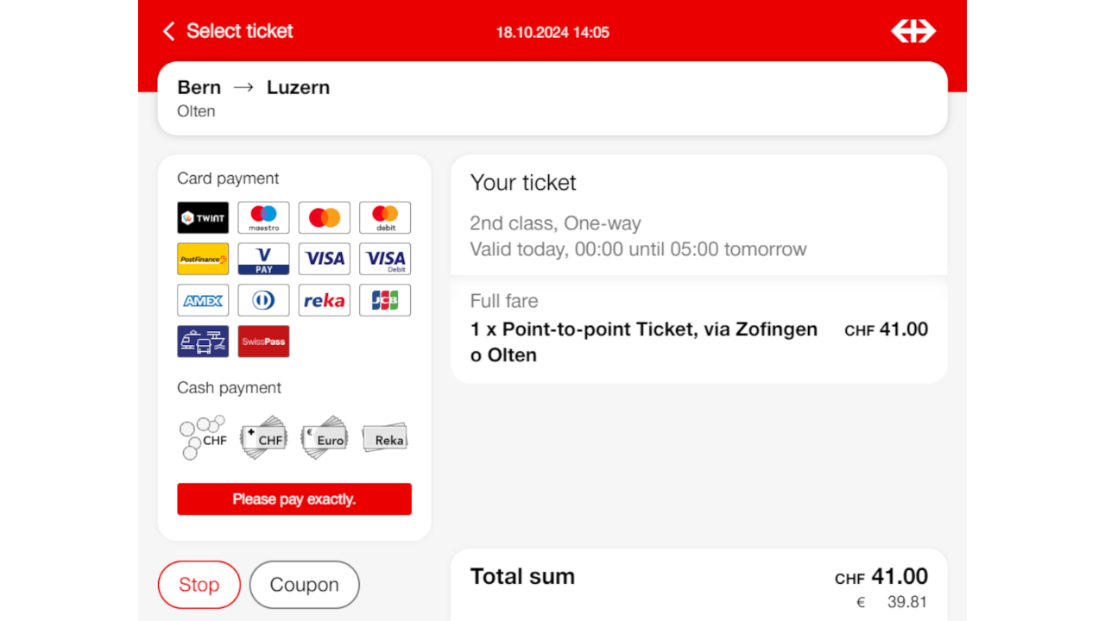
Task: Open the Coupon entry
Action: [304, 585]
